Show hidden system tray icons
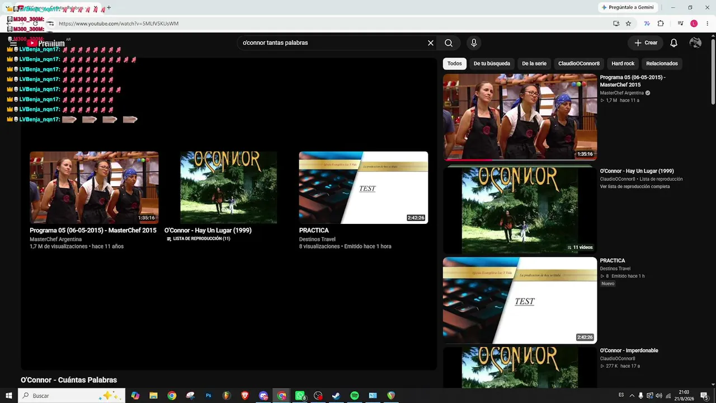This screenshot has height=403, width=716. (x=632, y=396)
